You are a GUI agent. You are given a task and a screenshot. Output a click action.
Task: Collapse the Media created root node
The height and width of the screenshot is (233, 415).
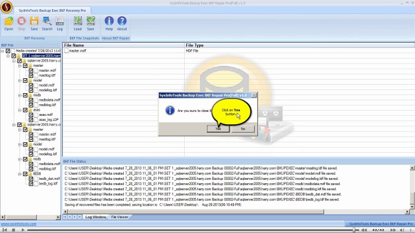3,50
